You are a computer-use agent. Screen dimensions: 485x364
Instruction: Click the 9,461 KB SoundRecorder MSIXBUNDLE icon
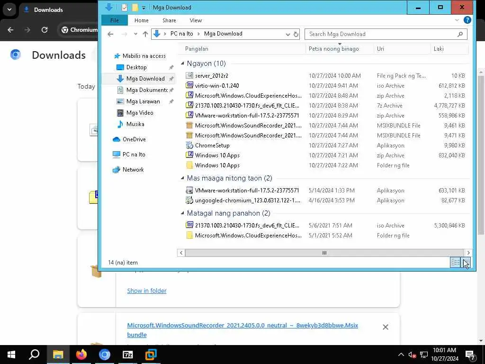189,125
